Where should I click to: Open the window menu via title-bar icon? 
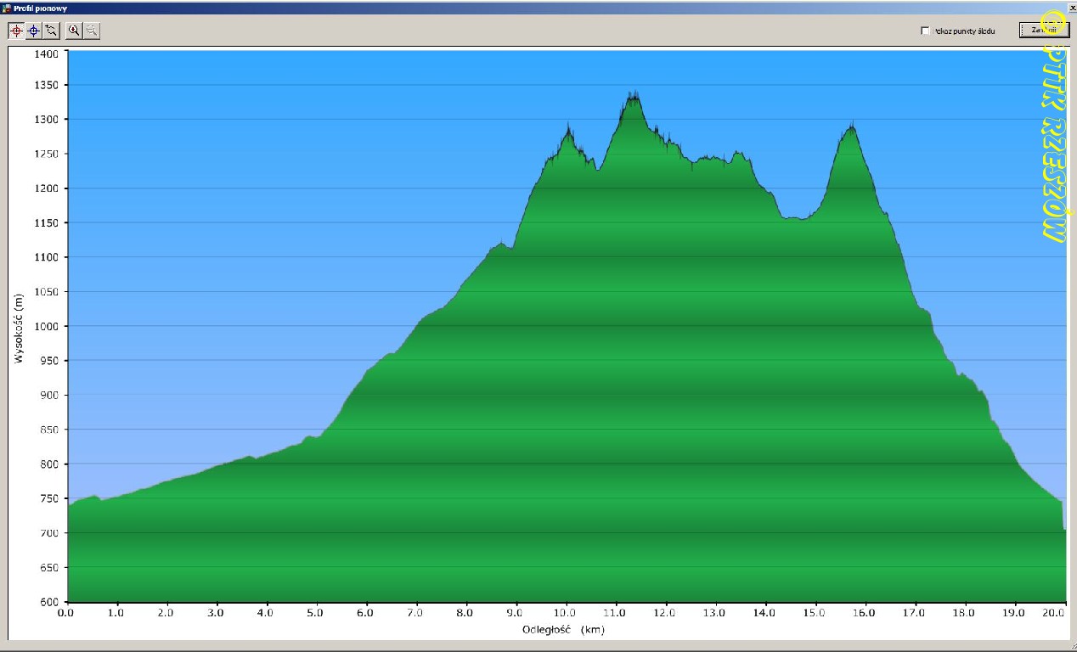(x=7, y=7)
